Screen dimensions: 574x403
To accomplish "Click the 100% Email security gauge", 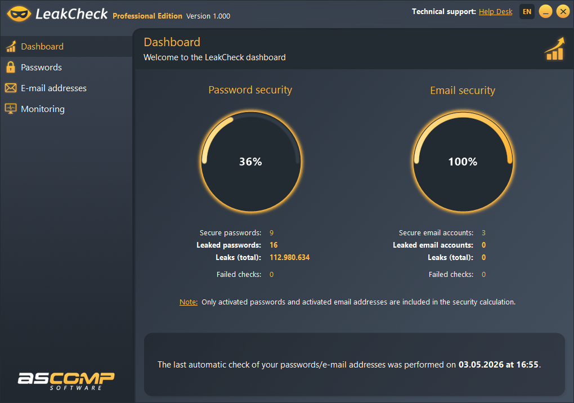I will [463, 162].
